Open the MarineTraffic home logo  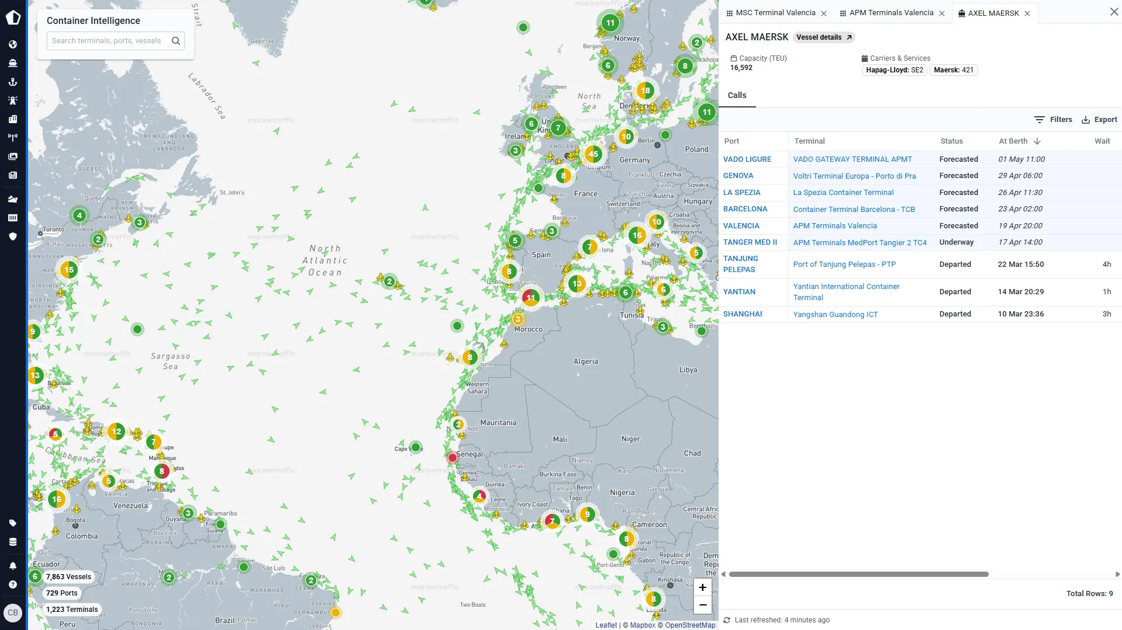pos(13,18)
